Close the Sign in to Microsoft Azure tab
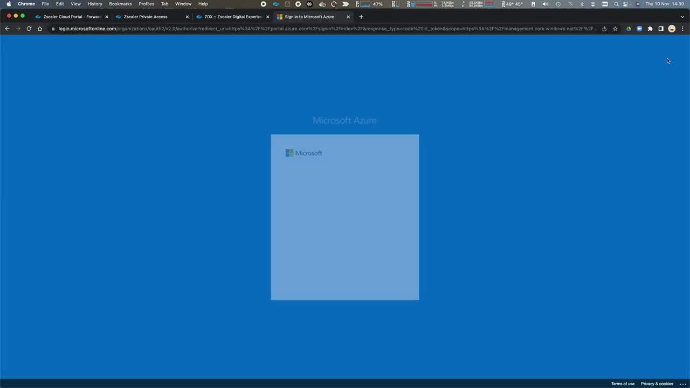This screenshot has width=690, height=388. (348, 17)
